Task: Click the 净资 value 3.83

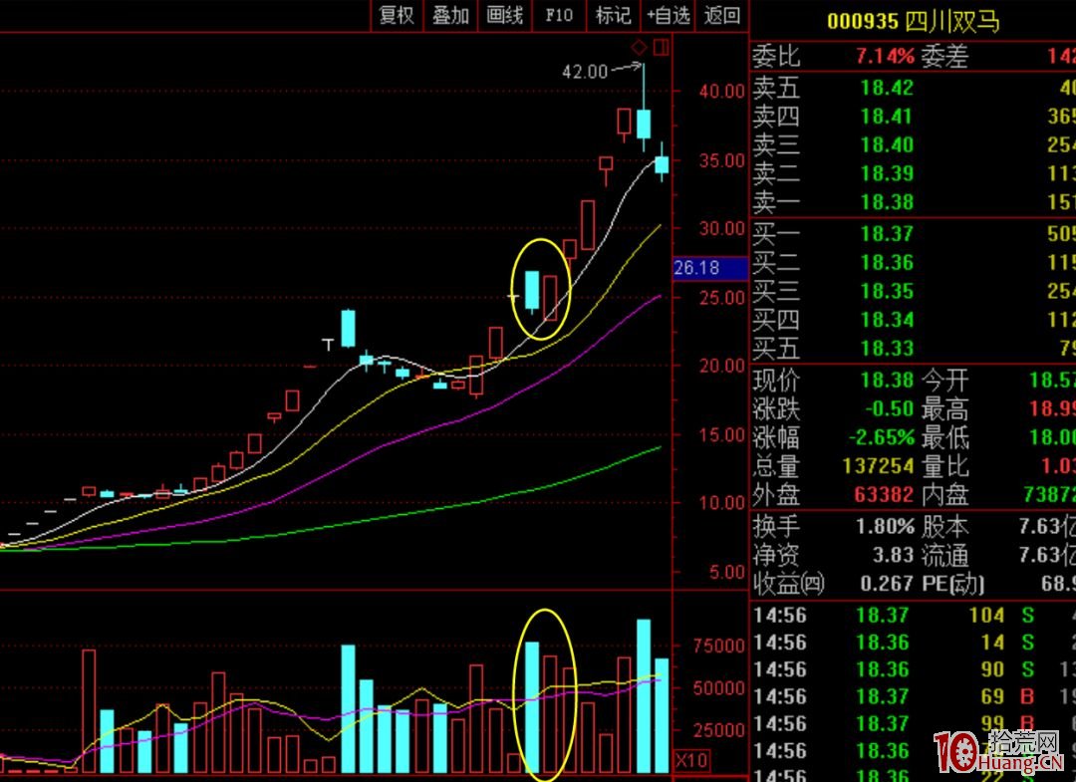Action: click(x=893, y=555)
